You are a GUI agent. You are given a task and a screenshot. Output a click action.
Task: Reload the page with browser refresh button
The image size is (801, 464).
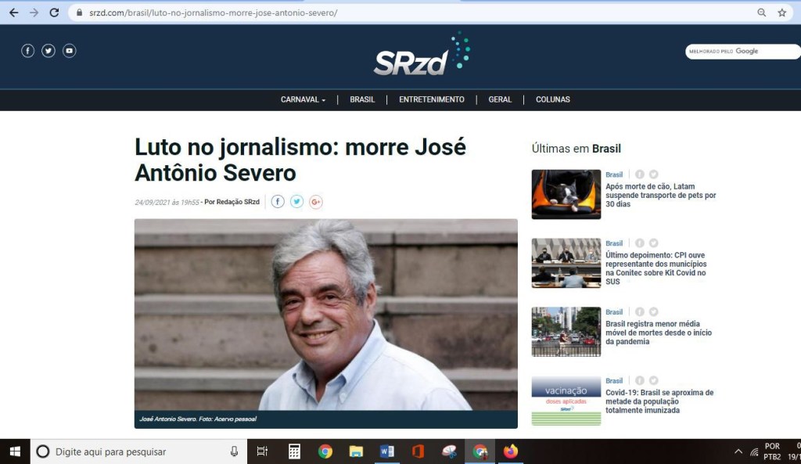pos(54,13)
